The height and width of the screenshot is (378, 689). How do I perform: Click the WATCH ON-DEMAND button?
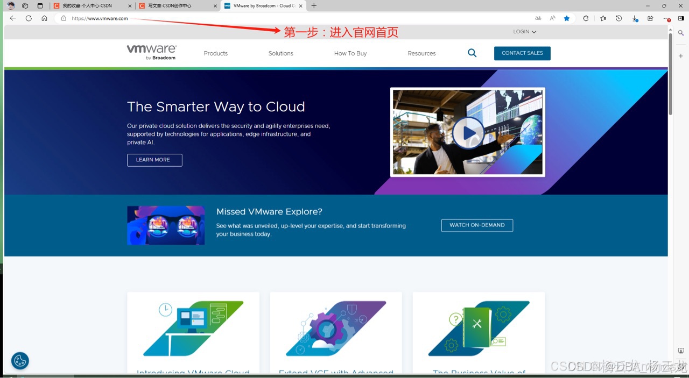click(477, 225)
